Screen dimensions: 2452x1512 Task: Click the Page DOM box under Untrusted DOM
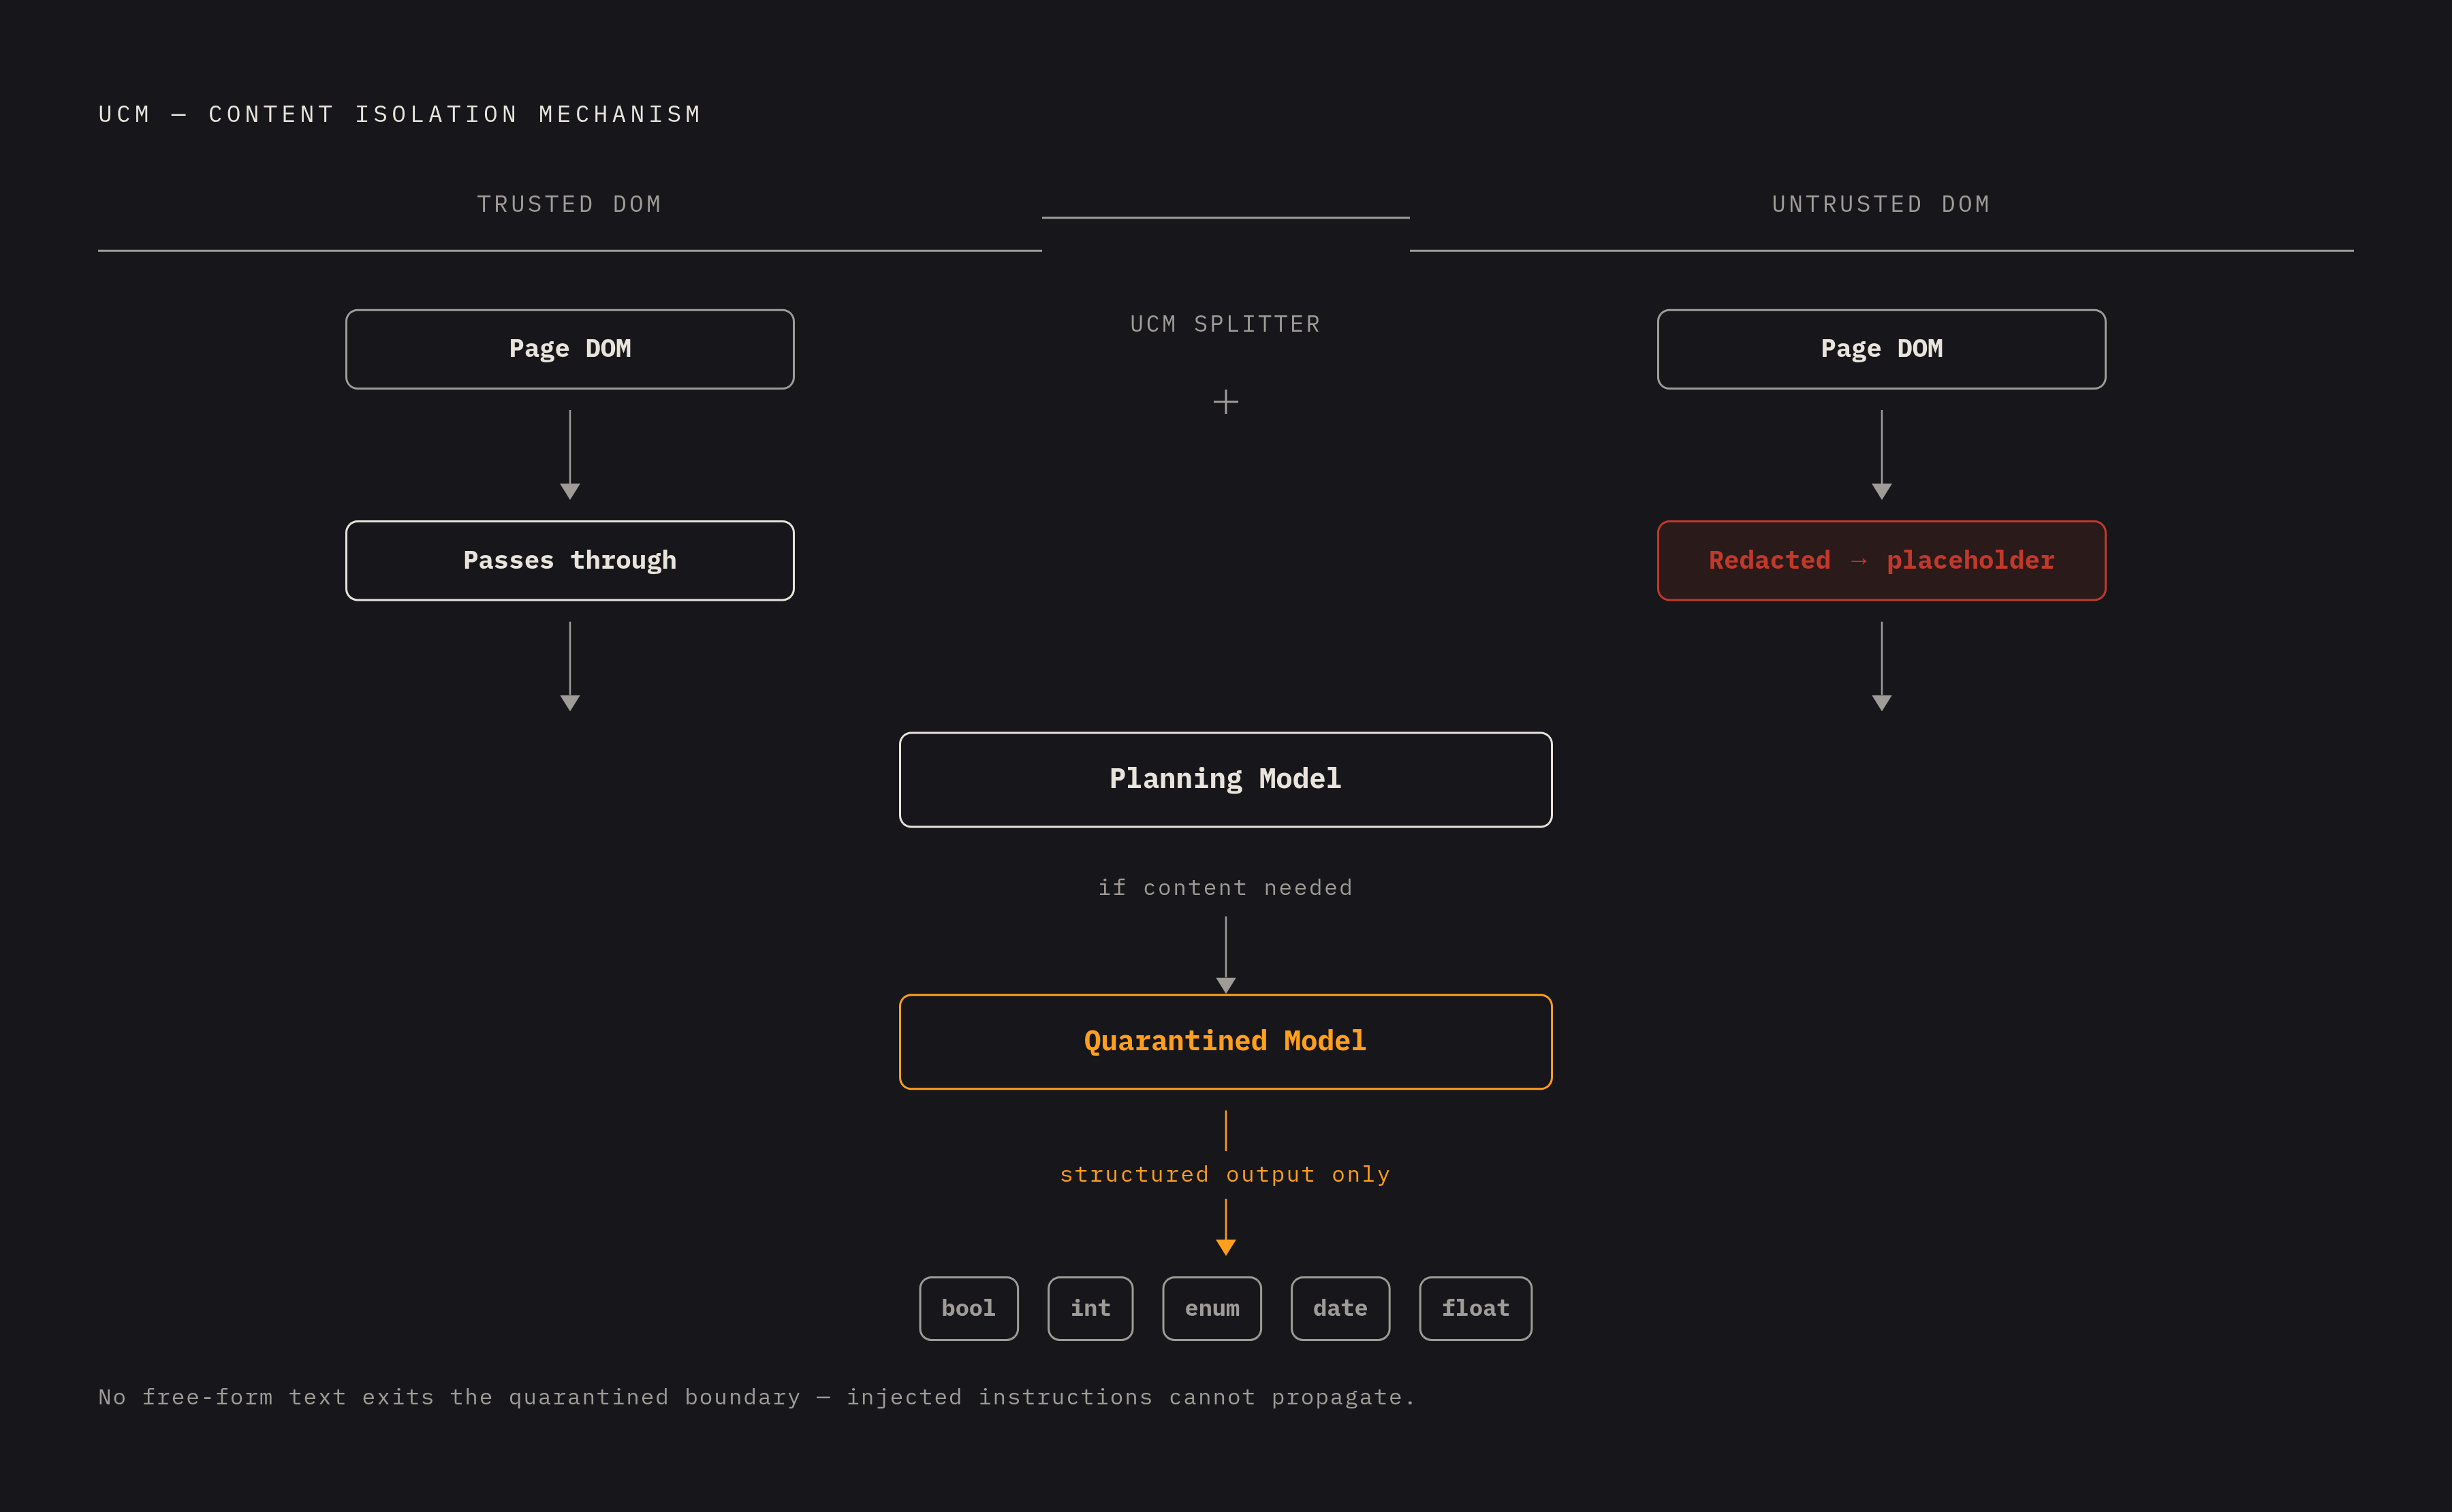point(1881,349)
